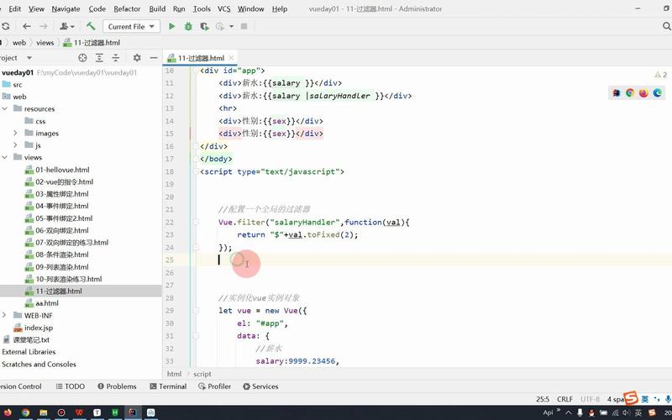Viewport: 672px width, 420px height.
Task: Open 08-条件渲染.html in the project tree
Action: 62,255
